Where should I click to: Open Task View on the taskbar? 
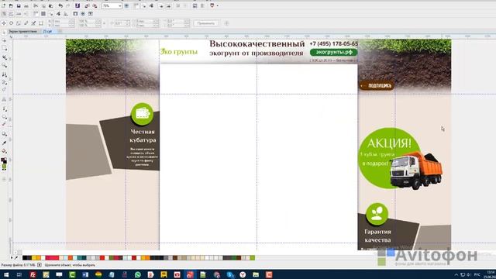pyautogui.click(x=19, y=274)
